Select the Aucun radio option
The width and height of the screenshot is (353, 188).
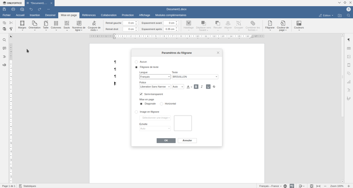click(x=136, y=62)
